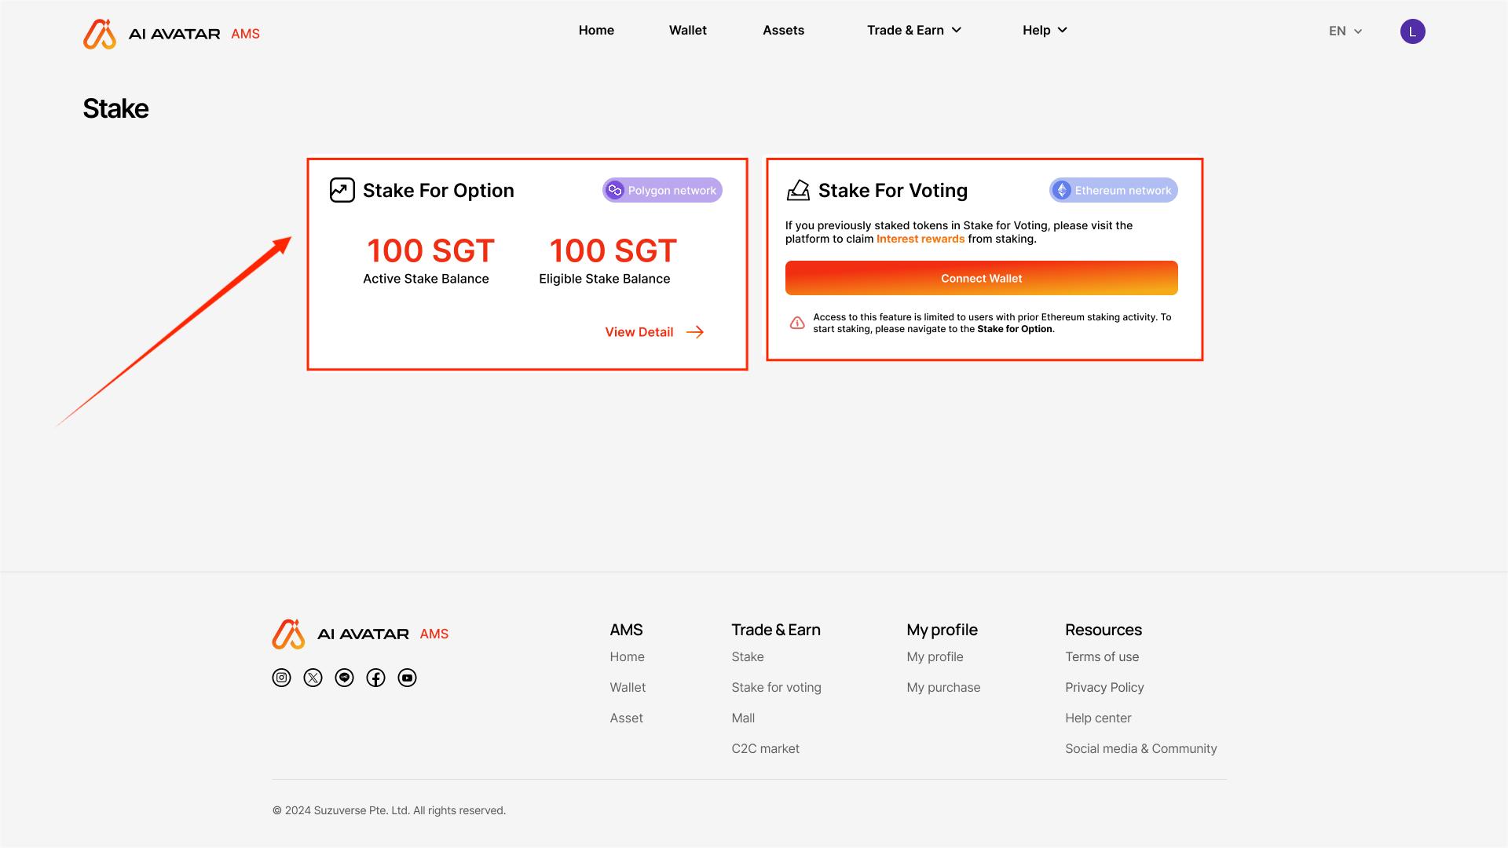Open Wallet in the top navigation
Viewport: 1508px width, 848px height.
687,30
